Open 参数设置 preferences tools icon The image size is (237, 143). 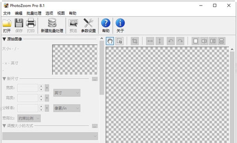[x=88, y=23]
